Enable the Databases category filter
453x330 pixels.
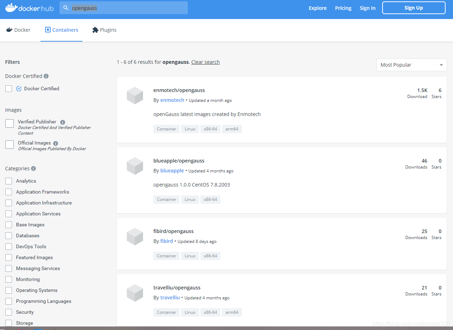[x=8, y=236]
